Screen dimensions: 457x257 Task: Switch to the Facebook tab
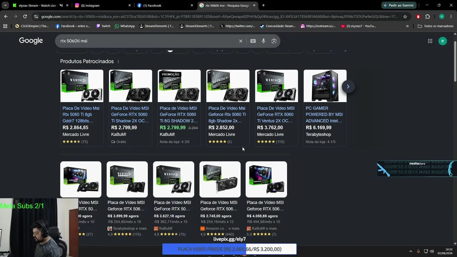[165, 5]
